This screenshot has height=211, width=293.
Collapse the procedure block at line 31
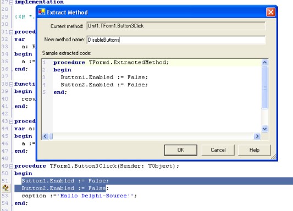coord(11,32)
